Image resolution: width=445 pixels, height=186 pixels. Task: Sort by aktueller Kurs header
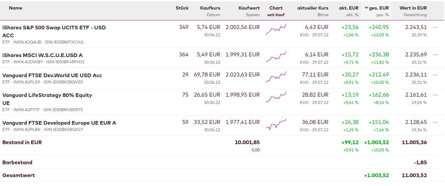313,8
